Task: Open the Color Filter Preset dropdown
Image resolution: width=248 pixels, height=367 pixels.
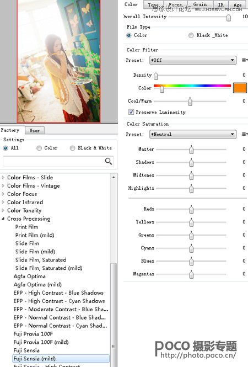Action: [193, 60]
